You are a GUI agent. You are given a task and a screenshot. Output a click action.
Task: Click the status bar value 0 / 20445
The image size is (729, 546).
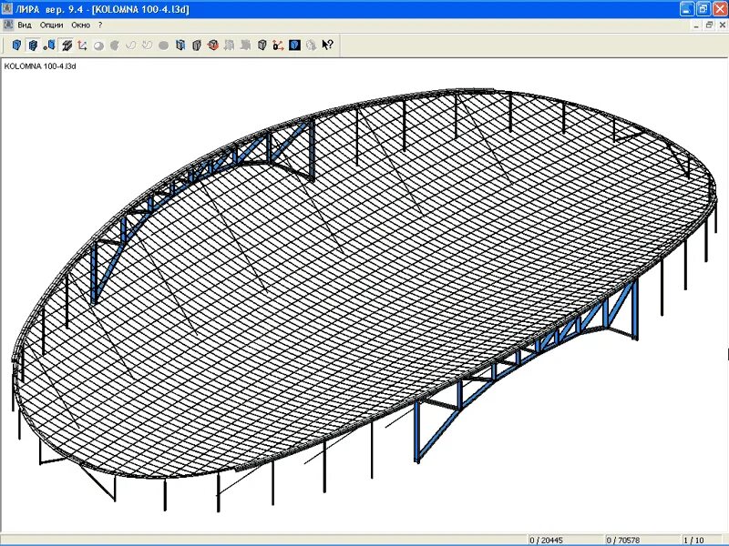(546, 541)
